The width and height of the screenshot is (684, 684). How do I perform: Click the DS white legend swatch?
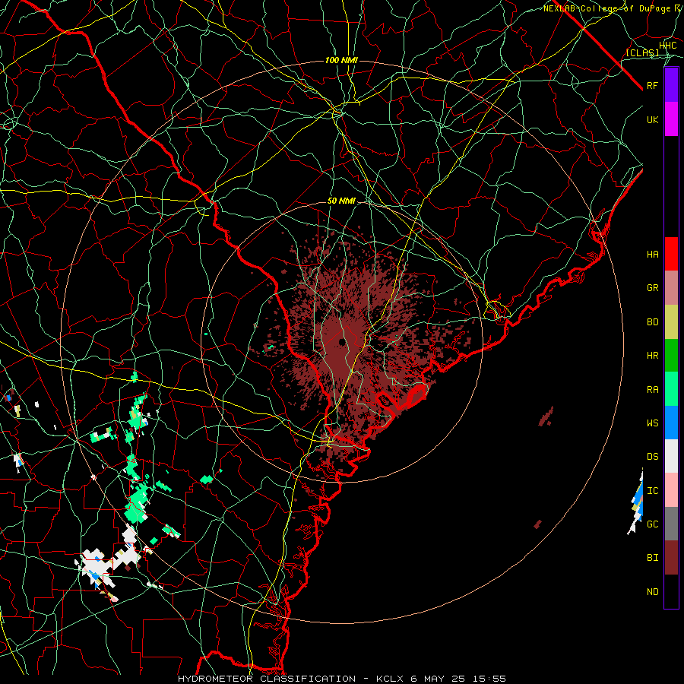[x=671, y=456]
